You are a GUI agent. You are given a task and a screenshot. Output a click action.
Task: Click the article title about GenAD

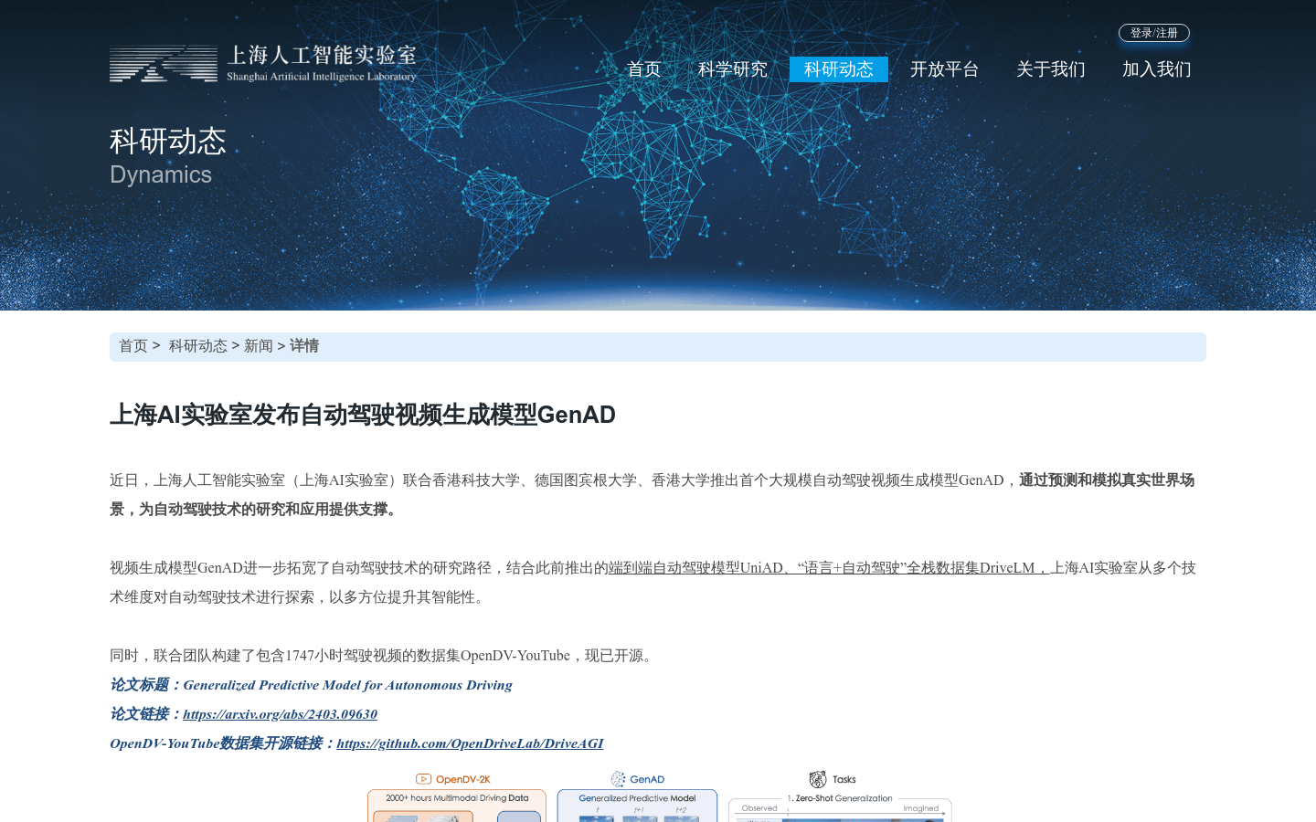[x=363, y=415]
